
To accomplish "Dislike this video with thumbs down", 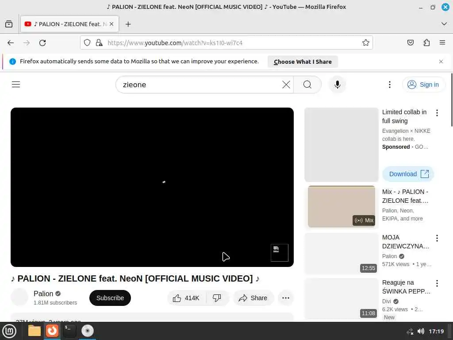I will (x=217, y=298).
